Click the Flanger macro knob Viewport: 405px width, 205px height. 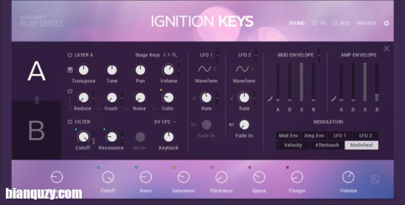click(x=297, y=177)
